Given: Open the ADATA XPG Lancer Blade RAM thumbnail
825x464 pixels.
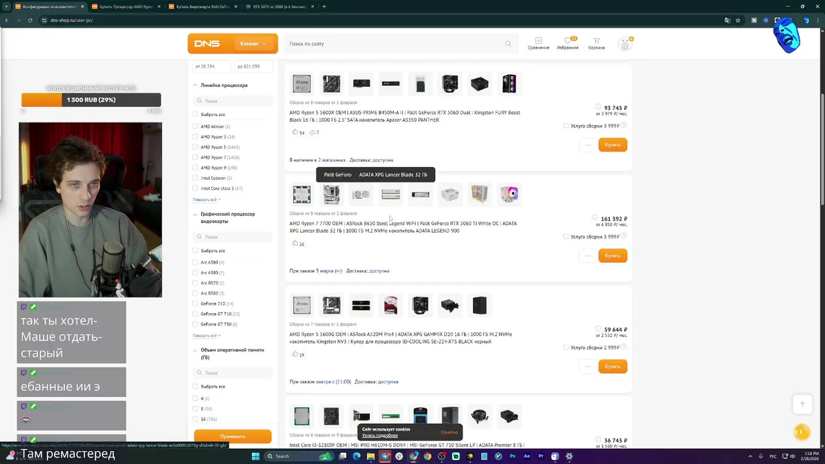Looking at the screenshot, I should [x=391, y=194].
